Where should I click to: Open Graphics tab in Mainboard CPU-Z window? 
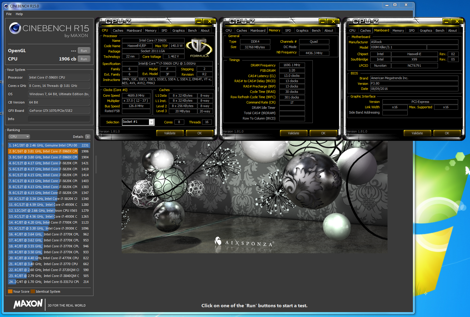pos(426,31)
